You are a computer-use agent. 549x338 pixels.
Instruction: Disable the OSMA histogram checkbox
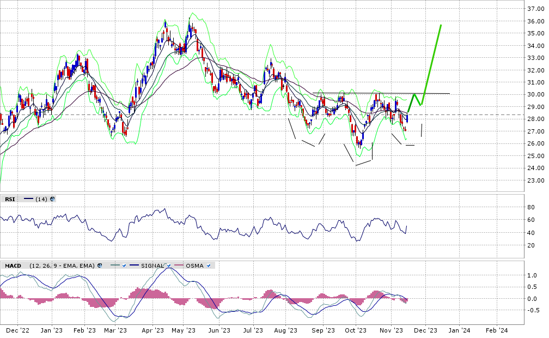pyautogui.click(x=209, y=265)
